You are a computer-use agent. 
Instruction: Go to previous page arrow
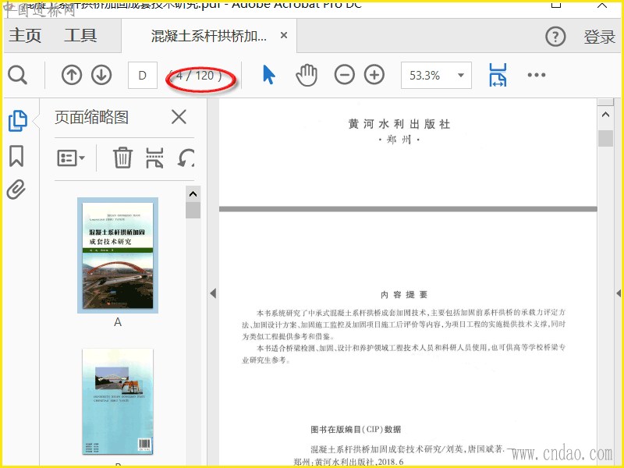(72, 75)
